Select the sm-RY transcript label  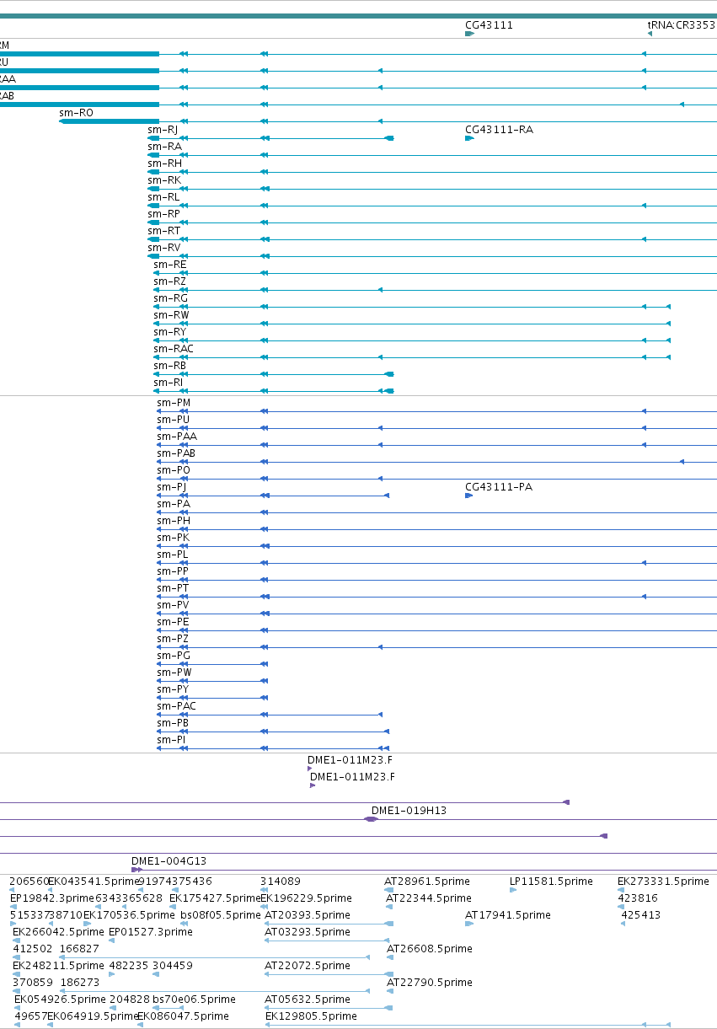pos(170,332)
